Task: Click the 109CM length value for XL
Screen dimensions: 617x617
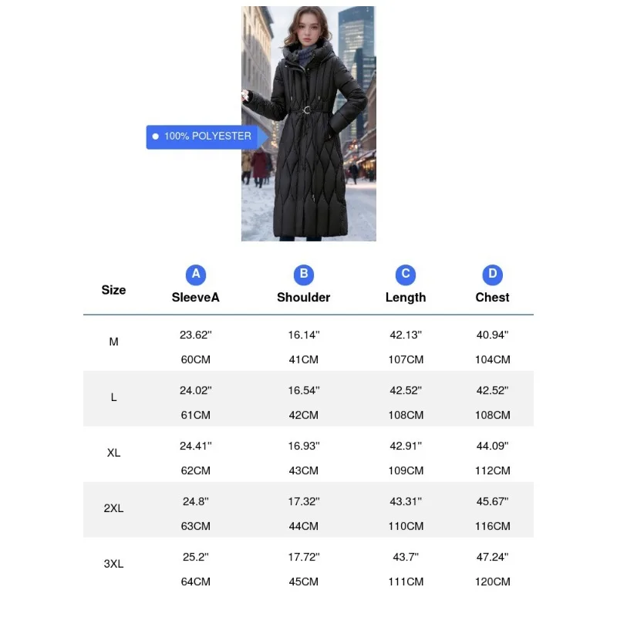Action: [x=406, y=470]
